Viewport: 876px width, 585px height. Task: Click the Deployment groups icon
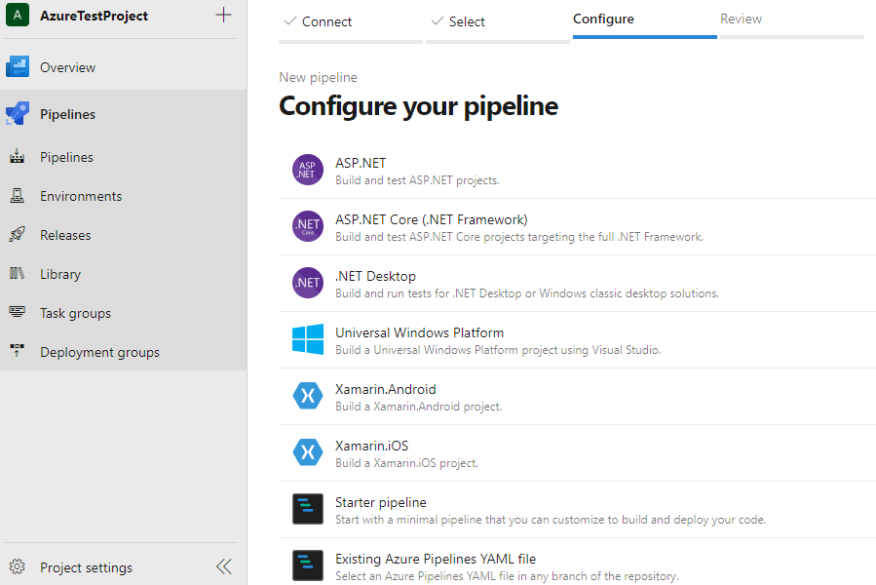(18, 351)
